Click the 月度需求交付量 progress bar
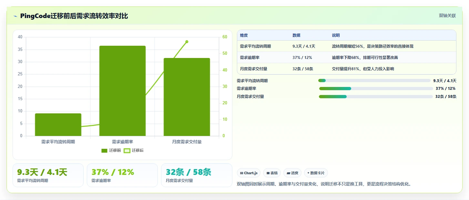The image size is (469, 200). coord(376,97)
